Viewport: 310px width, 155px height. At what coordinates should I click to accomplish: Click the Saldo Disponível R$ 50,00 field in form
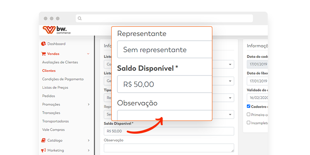(169, 131)
